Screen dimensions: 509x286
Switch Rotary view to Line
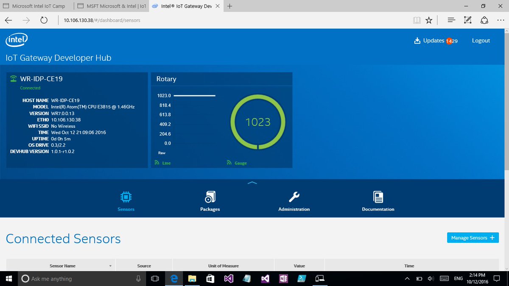[163, 163]
